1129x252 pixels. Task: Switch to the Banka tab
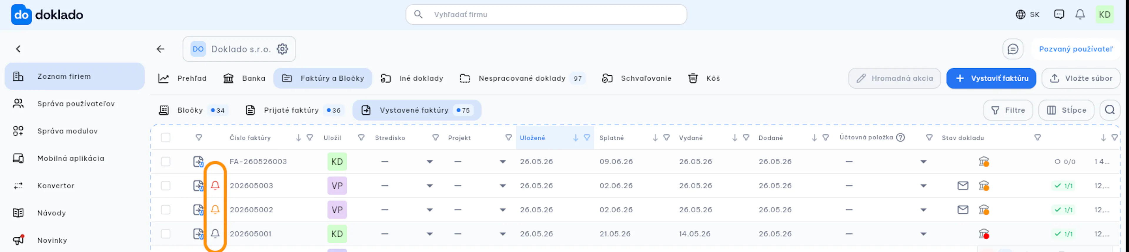(x=244, y=78)
